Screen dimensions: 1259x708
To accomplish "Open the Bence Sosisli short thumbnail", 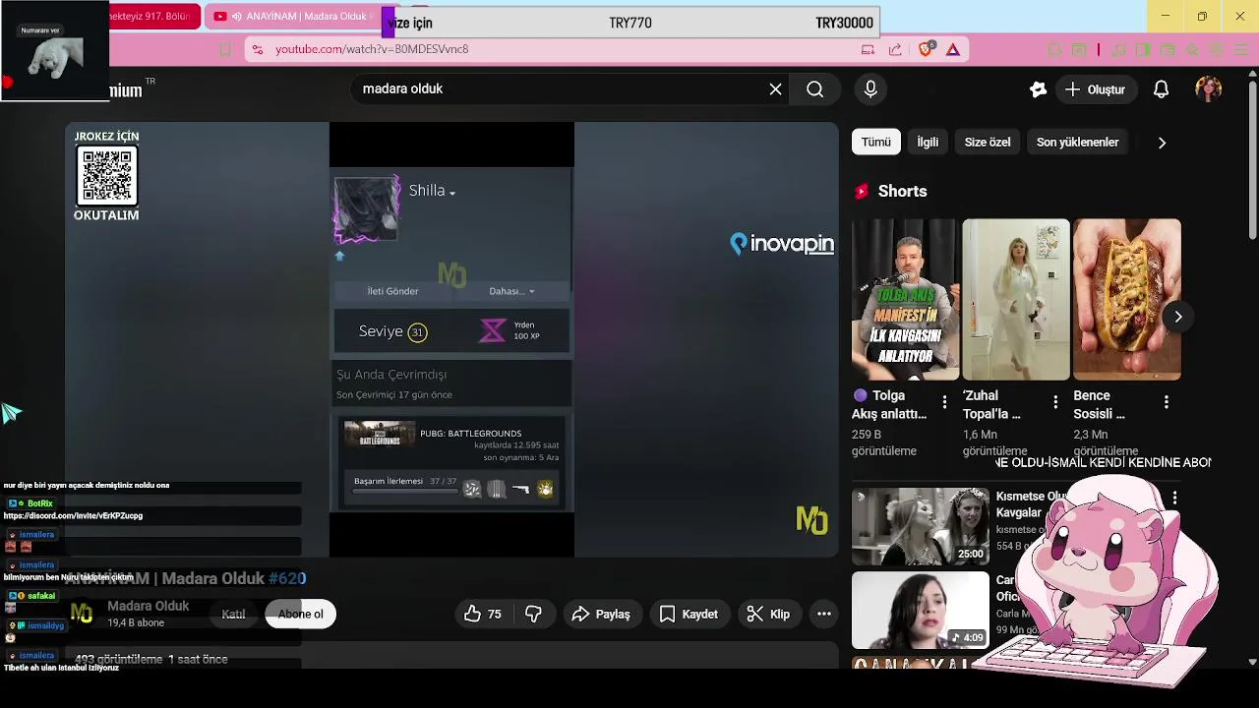I will pyautogui.click(x=1127, y=299).
